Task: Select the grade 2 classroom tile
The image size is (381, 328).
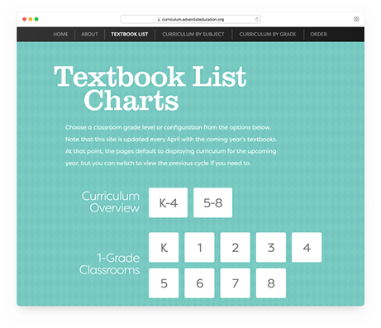Action: pos(236,247)
